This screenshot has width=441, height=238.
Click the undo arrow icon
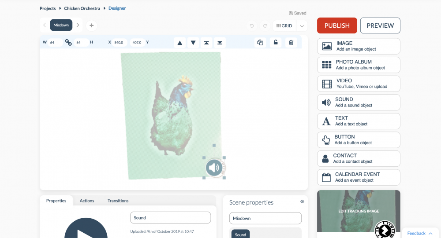click(x=252, y=26)
